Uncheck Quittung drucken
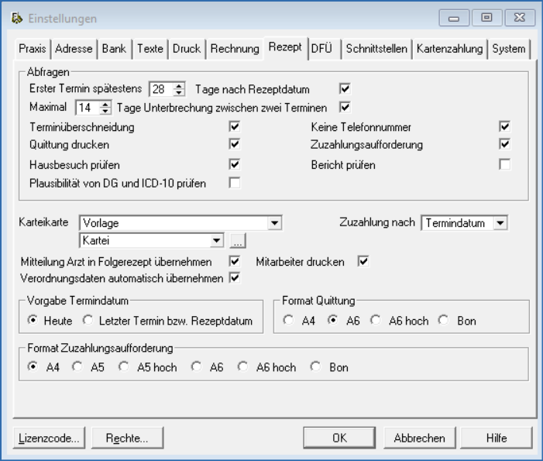 (235, 144)
